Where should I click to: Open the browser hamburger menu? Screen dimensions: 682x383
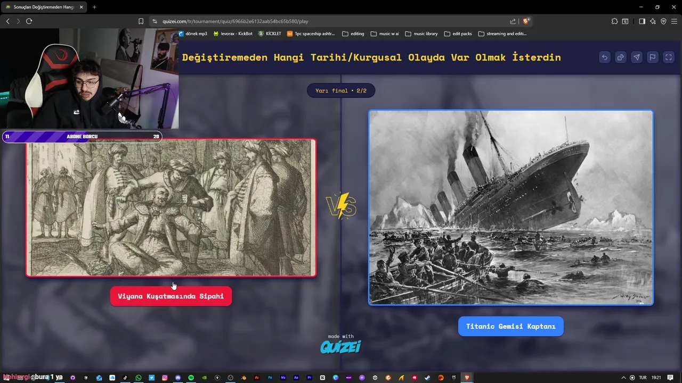(x=674, y=21)
